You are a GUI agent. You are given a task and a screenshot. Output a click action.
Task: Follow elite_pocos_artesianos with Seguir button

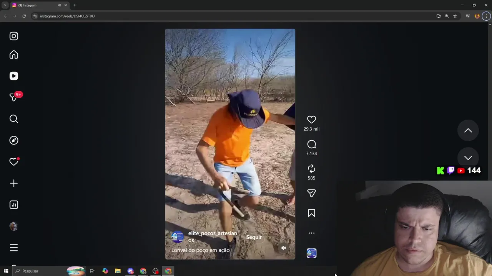click(254, 237)
